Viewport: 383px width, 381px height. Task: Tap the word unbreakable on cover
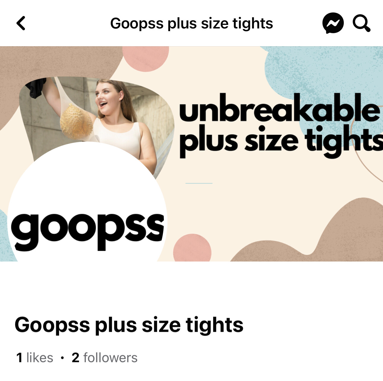coord(279,108)
